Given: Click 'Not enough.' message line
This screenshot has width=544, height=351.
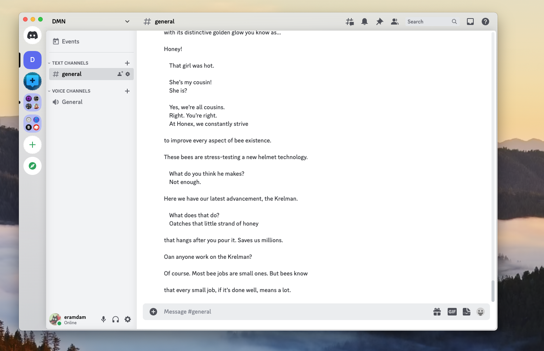Looking at the screenshot, I should click(x=185, y=182).
